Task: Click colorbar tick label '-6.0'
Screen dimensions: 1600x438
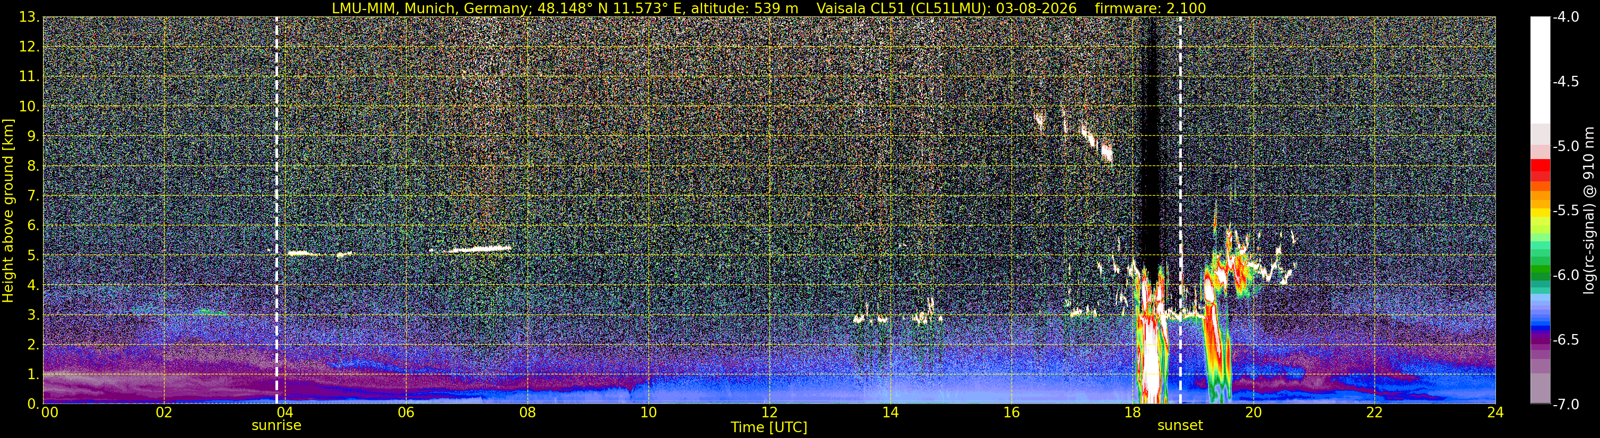Action: (x=1565, y=275)
